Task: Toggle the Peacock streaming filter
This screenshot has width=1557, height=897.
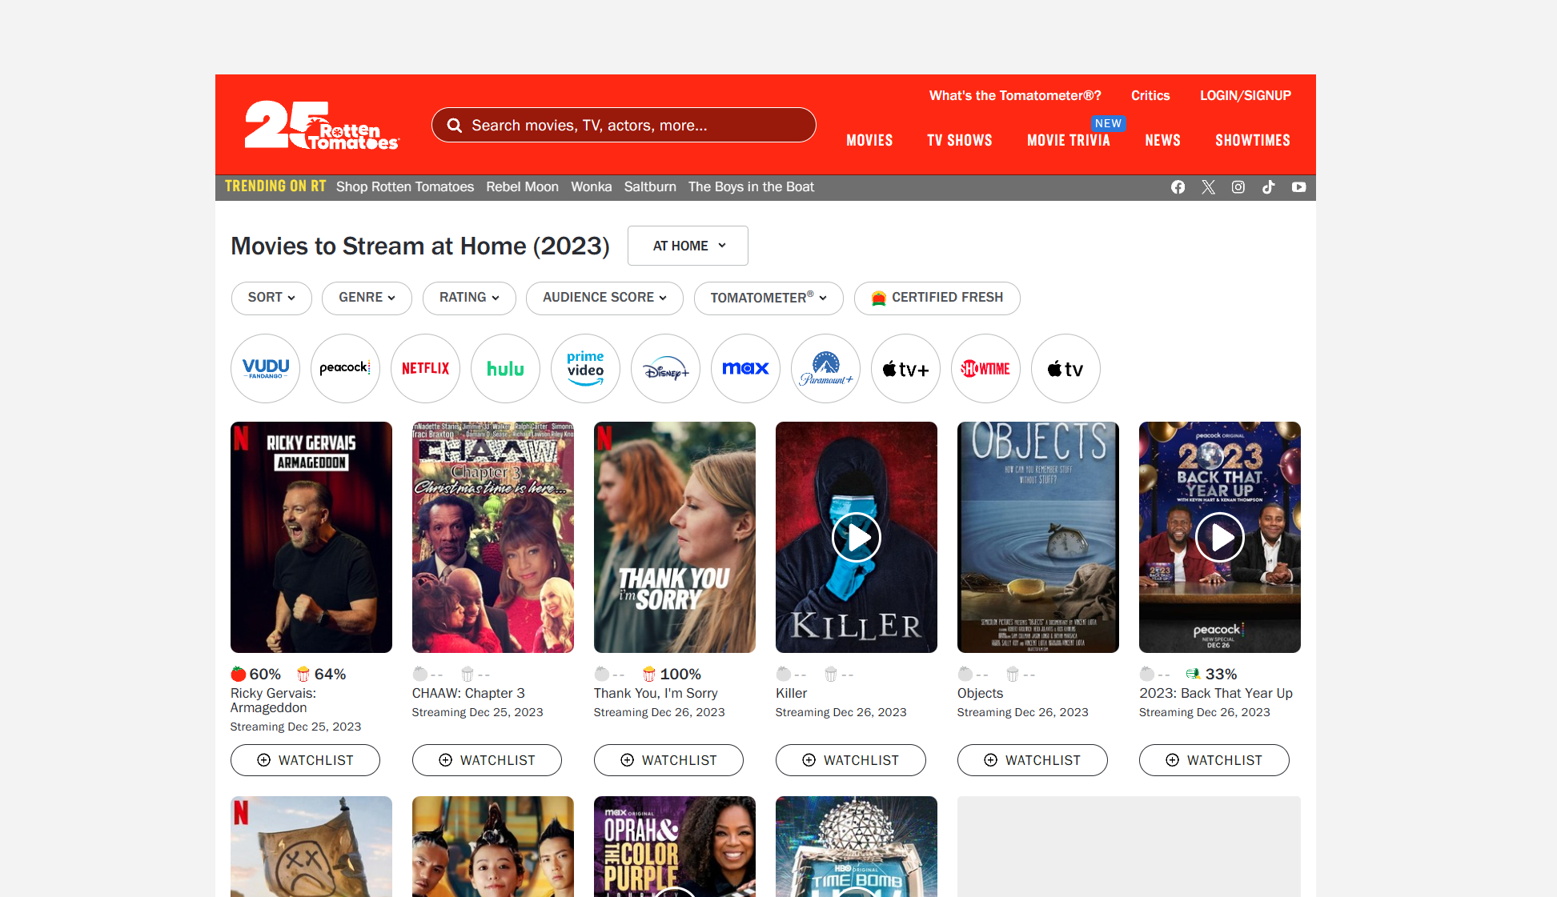Action: click(345, 369)
